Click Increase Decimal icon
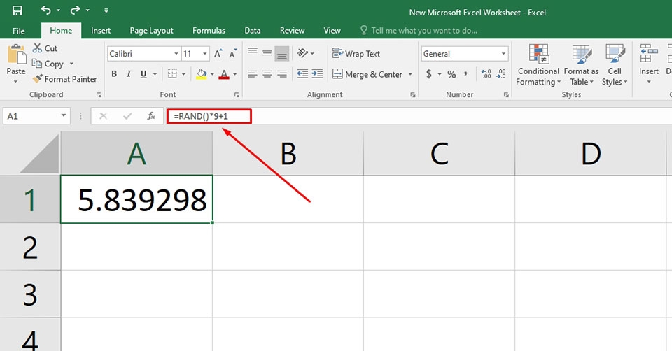The width and height of the screenshot is (672, 351). tap(486, 74)
